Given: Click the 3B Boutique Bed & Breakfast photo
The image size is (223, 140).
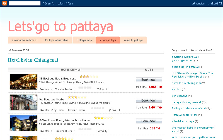Looking at the screenshot, I should tap(23, 82).
